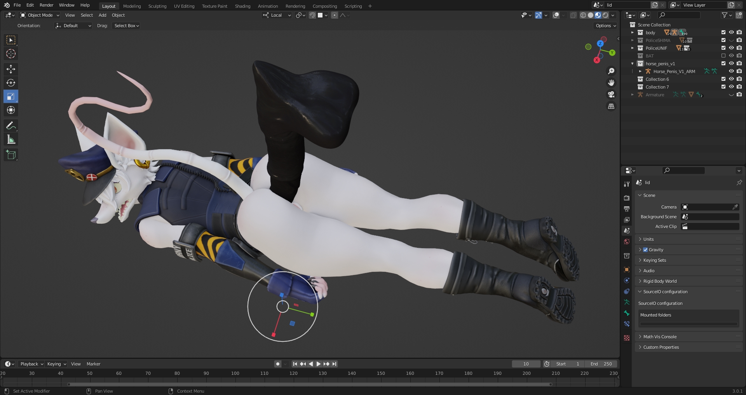Hide Collection 6 using eye icon
Image resolution: width=746 pixels, height=395 pixels.
pos(731,79)
